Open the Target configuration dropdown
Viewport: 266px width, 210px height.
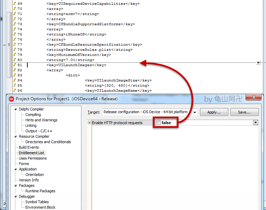click(195, 112)
